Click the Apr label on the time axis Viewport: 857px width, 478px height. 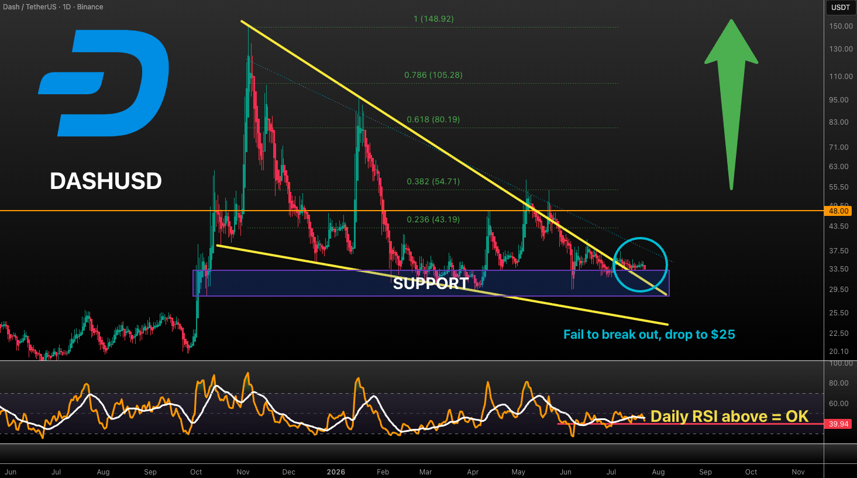click(473, 472)
